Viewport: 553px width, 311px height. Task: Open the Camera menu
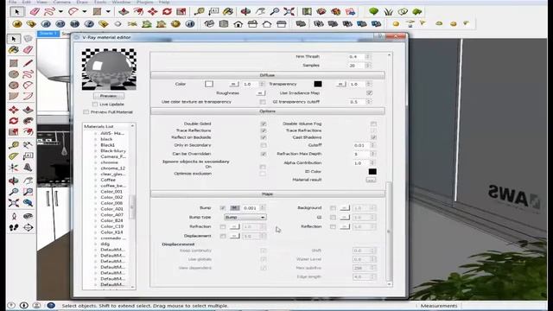[x=62, y=2]
